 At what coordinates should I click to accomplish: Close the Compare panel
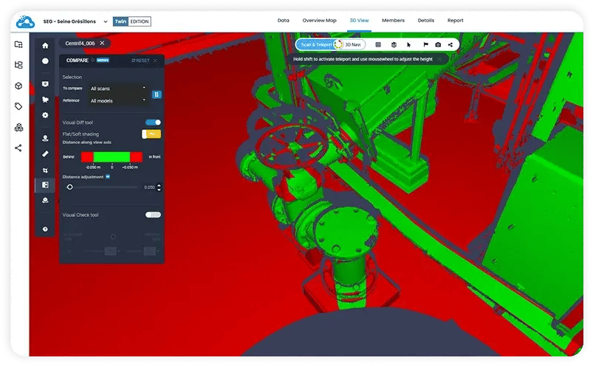155,61
